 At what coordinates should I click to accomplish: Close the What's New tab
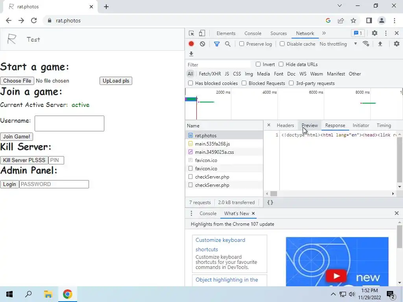(x=253, y=214)
